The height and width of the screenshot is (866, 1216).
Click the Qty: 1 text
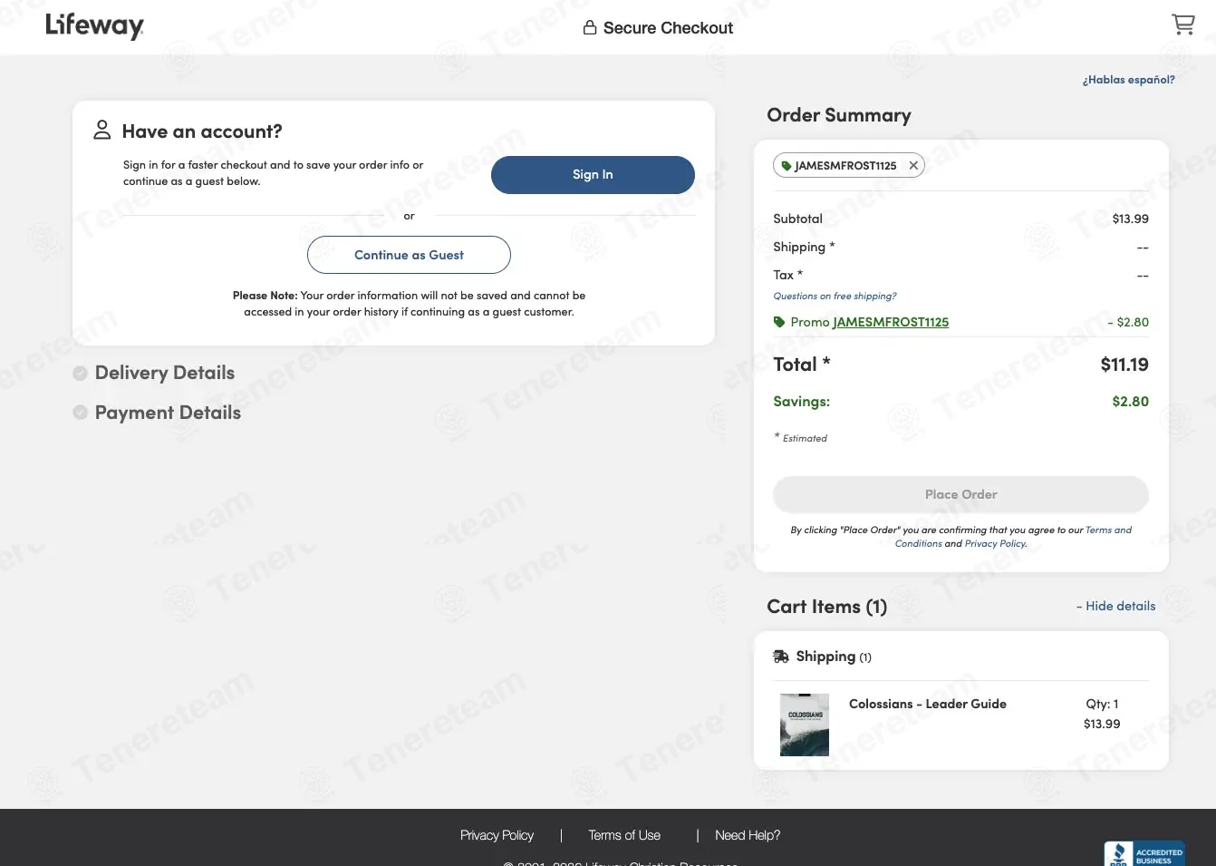[1102, 704]
